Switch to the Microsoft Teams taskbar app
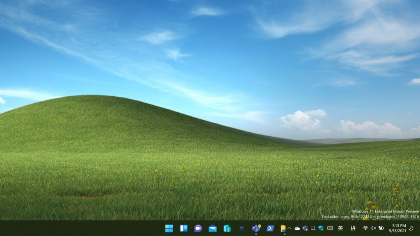Viewport: 420px width, 236px height. pyautogui.click(x=256, y=228)
